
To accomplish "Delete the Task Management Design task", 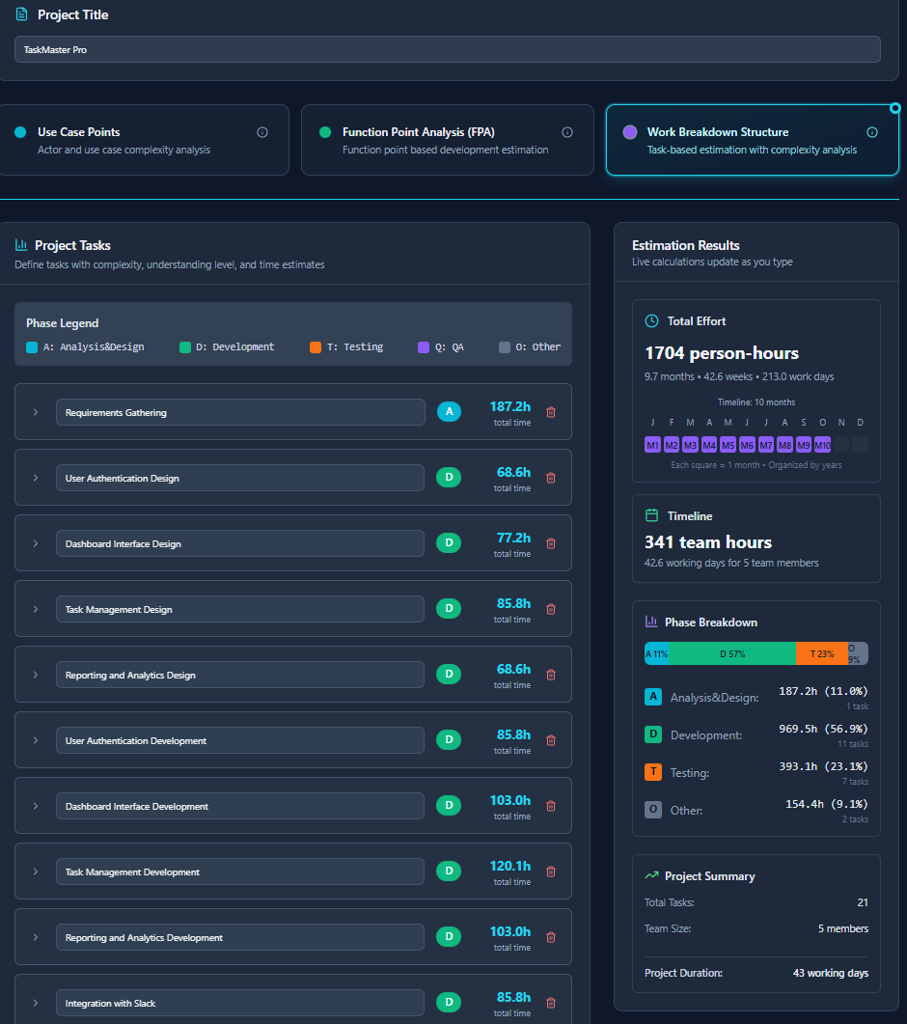I will point(550,609).
